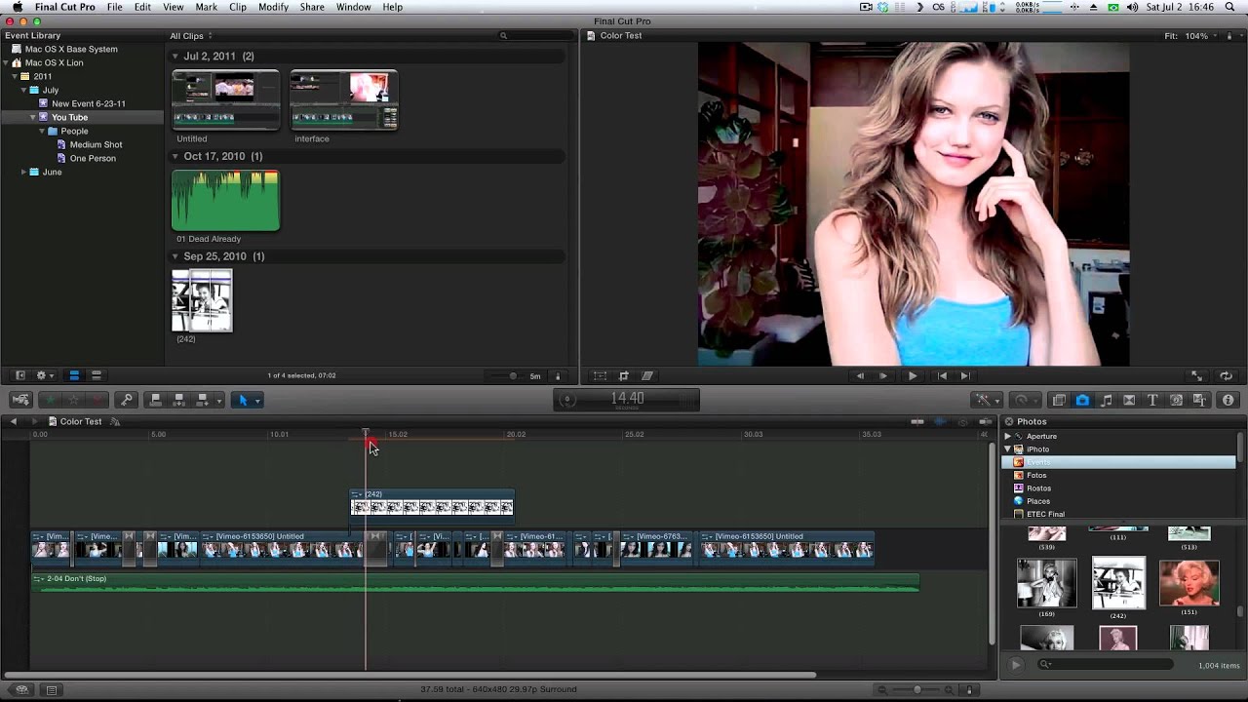Go to next edit point
The height and width of the screenshot is (702, 1248).
965,375
